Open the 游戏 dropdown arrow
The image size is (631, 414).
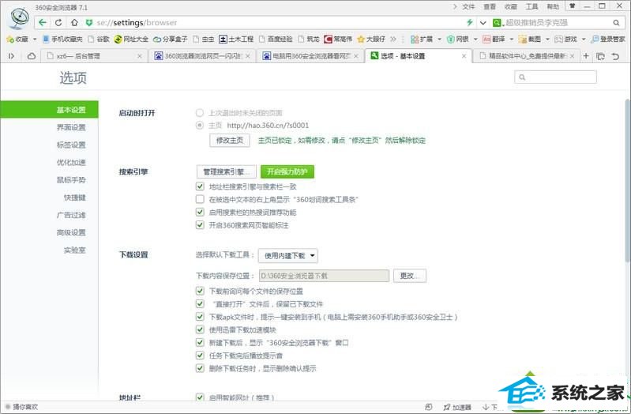click(x=584, y=39)
